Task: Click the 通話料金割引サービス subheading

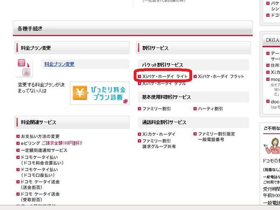Action: click(x=194, y=122)
